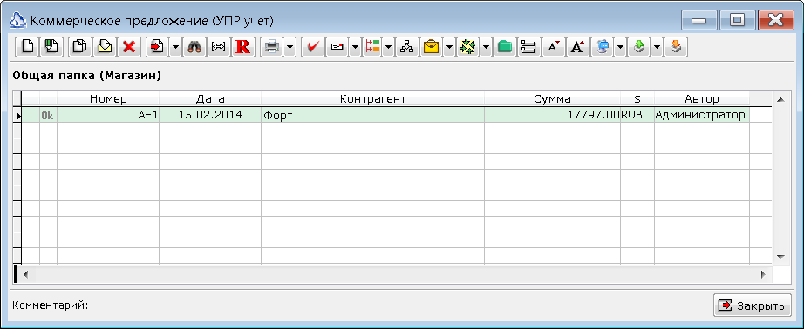Image resolution: width=804 pixels, height=329 pixels.
Task: Sort by the Номер column header
Action: [108, 98]
